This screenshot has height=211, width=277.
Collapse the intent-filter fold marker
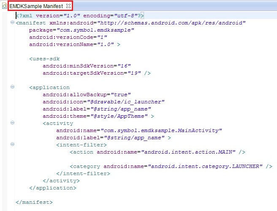pyautogui.click(x=12, y=144)
